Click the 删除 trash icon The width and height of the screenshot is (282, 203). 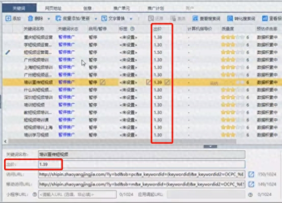[30, 18]
